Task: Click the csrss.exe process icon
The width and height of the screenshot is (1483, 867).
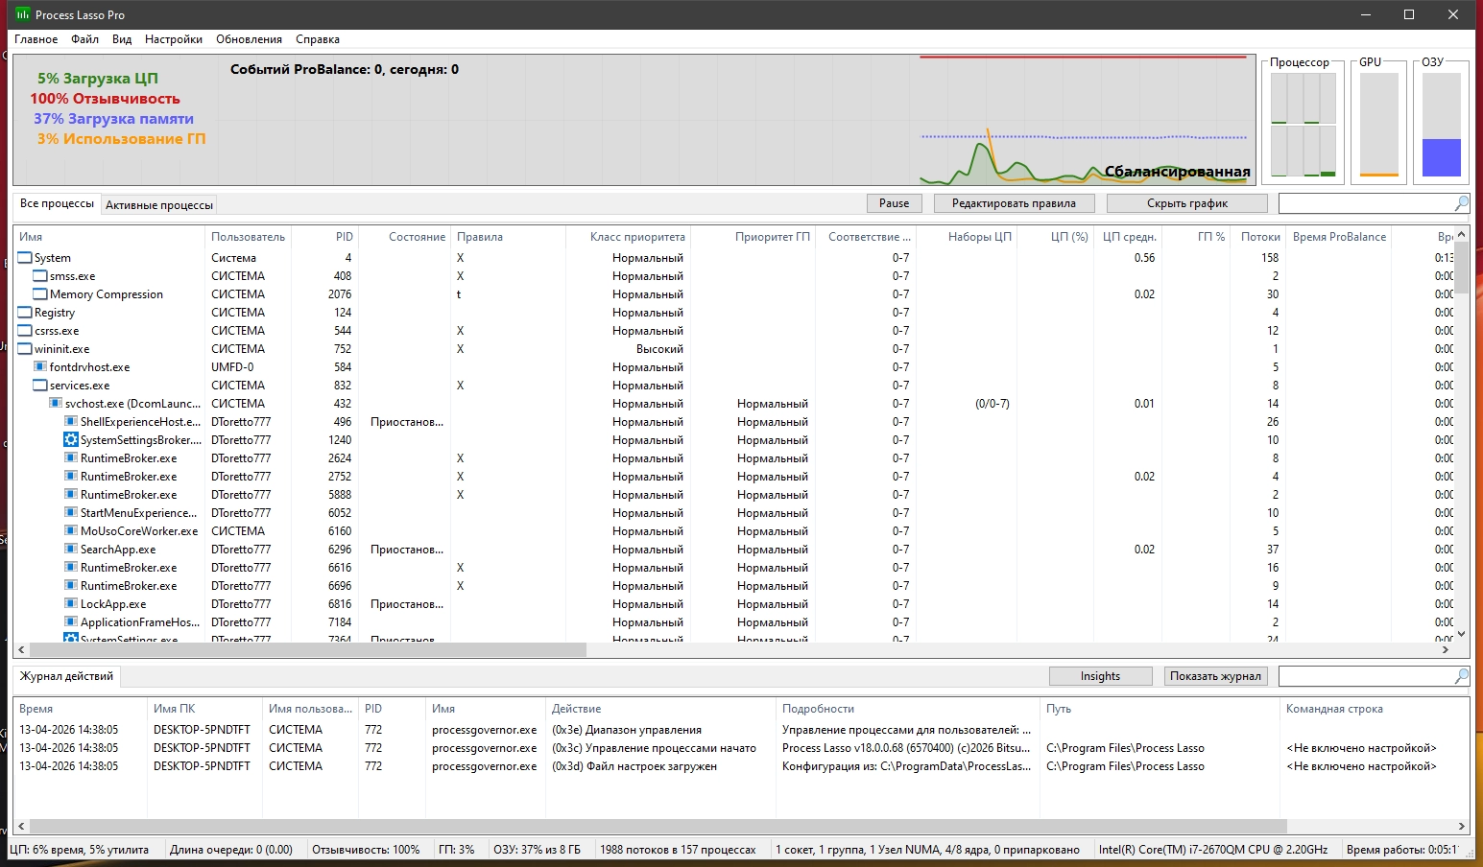Action: pyautogui.click(x=25, y=331)
